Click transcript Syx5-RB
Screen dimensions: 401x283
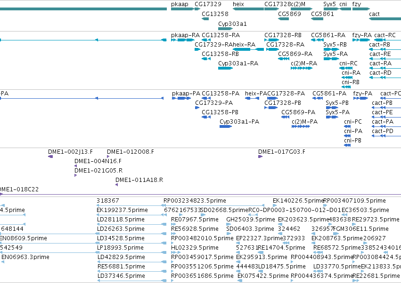coord(331,49)
